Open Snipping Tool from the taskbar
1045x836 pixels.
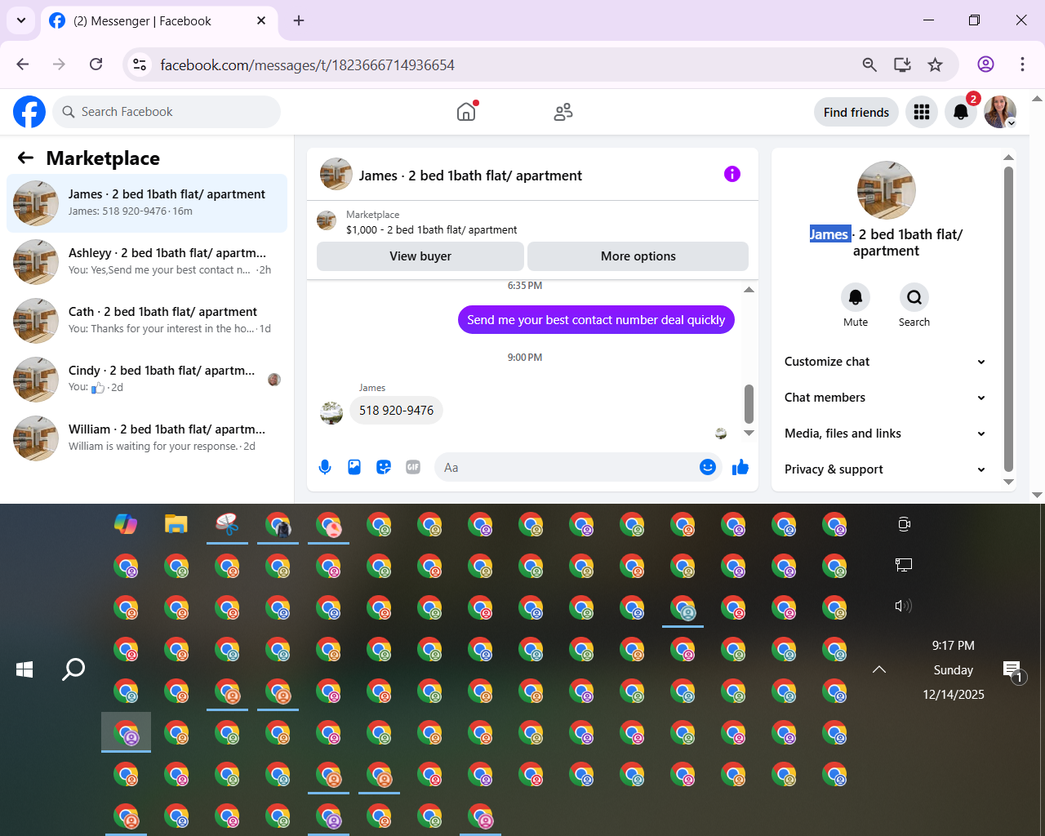point(227,524)
